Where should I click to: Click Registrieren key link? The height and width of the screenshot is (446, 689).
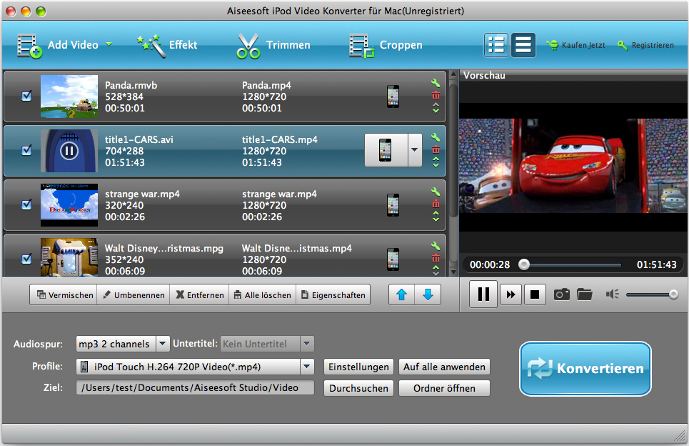click(645, 45)
